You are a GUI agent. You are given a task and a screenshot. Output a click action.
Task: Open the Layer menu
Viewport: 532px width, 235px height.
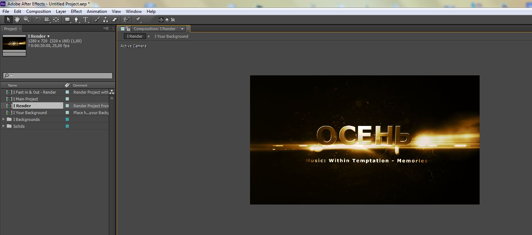[61, 11]
